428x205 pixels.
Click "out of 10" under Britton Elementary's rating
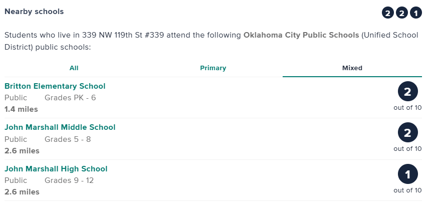click(407, 107)
